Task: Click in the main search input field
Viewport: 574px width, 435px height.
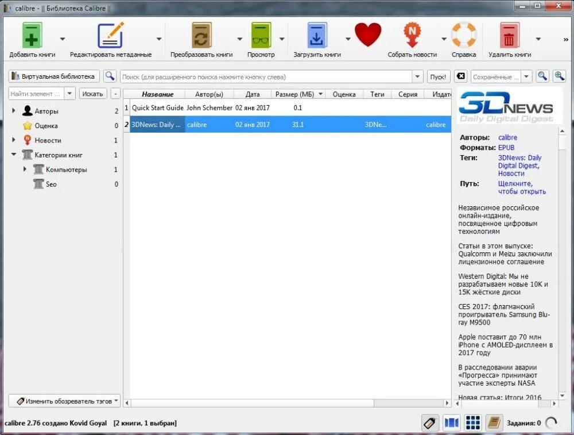Action: coord(266,76)
